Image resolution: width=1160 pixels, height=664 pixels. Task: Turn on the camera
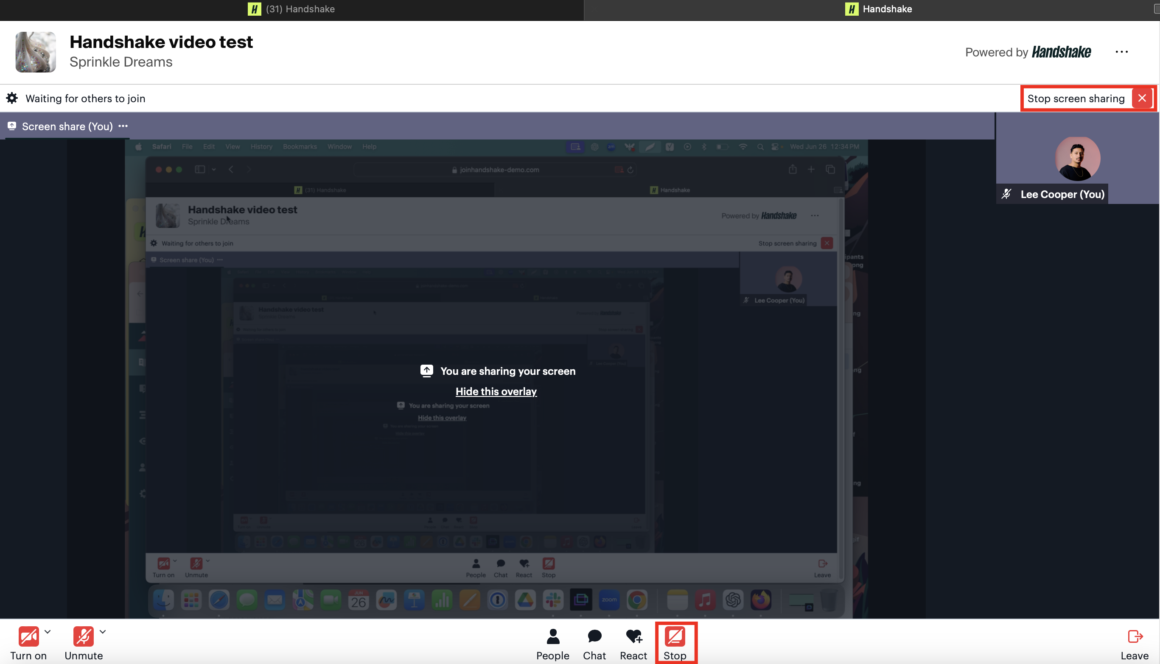tap(28, 643)
